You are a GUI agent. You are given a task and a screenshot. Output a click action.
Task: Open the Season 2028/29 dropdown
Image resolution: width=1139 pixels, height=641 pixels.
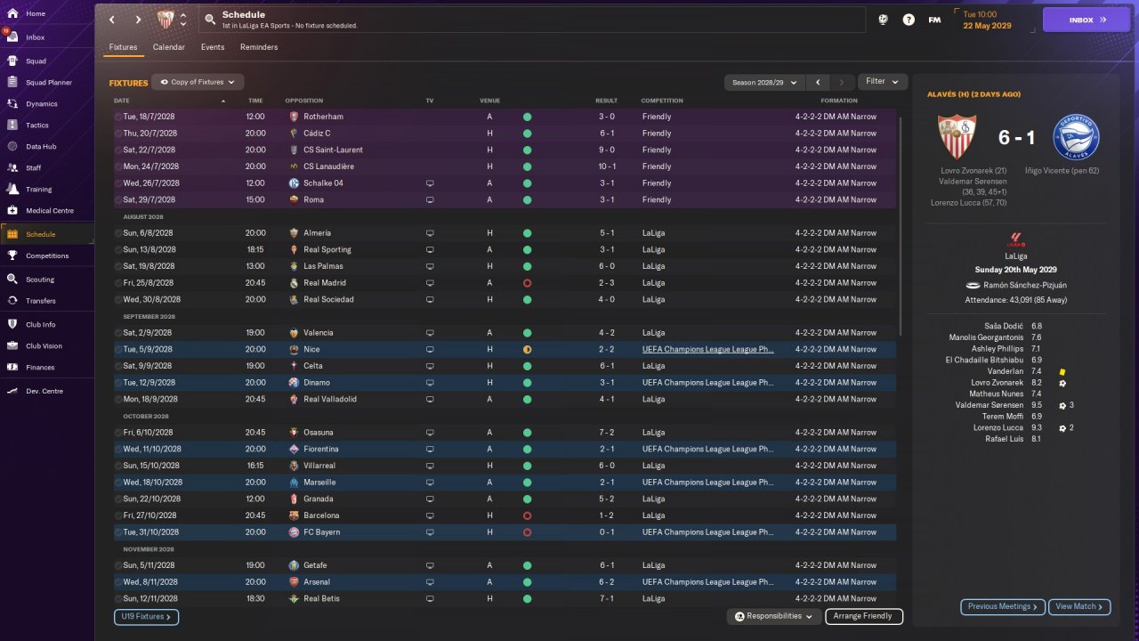765,82
